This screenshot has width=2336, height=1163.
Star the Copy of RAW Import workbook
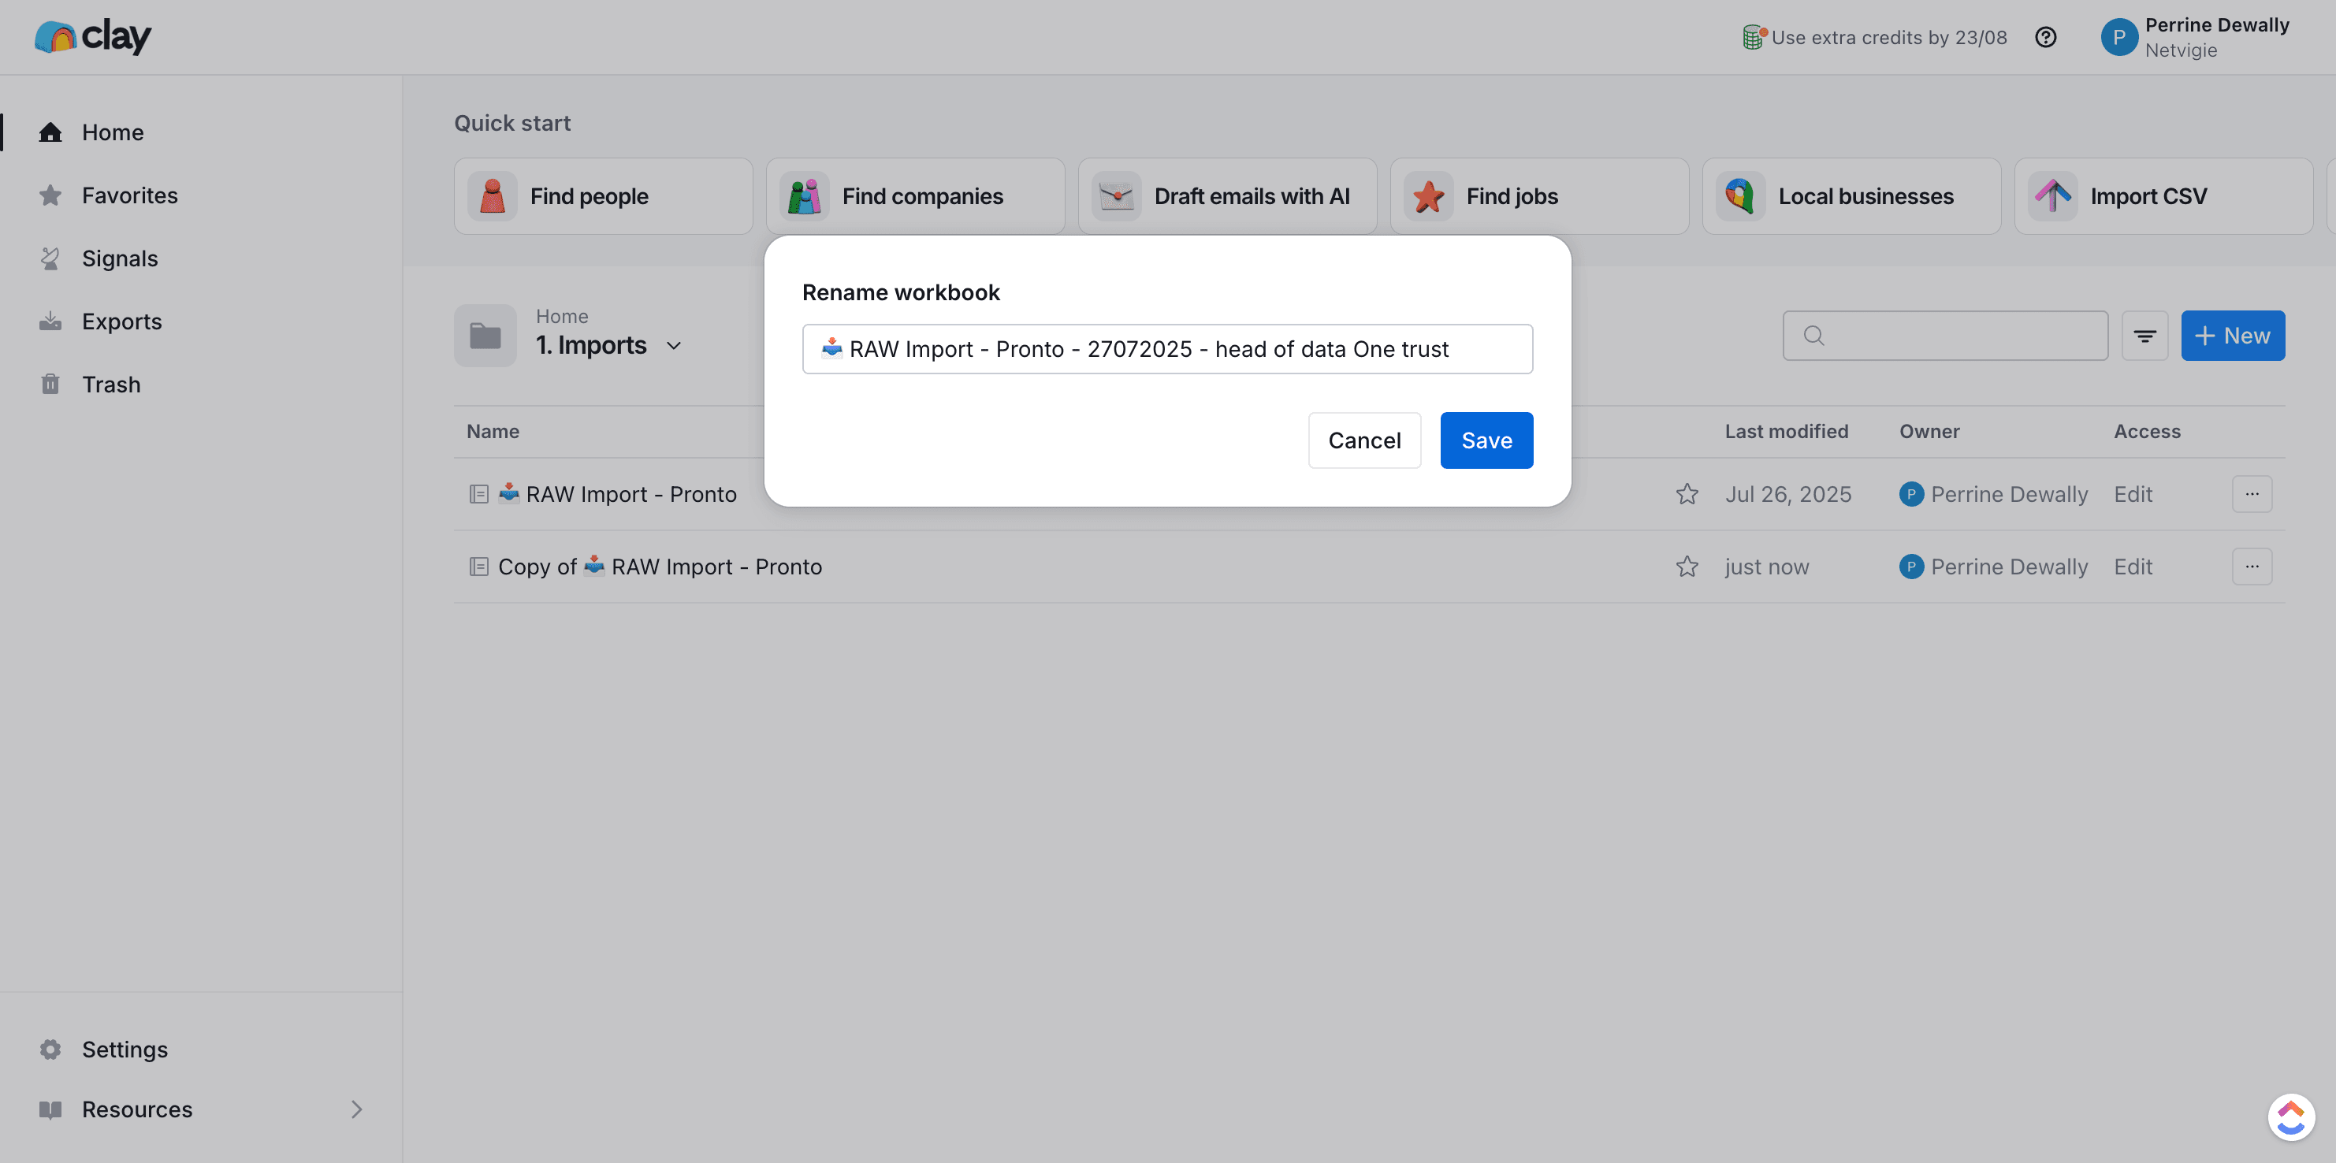point(1687,567)
